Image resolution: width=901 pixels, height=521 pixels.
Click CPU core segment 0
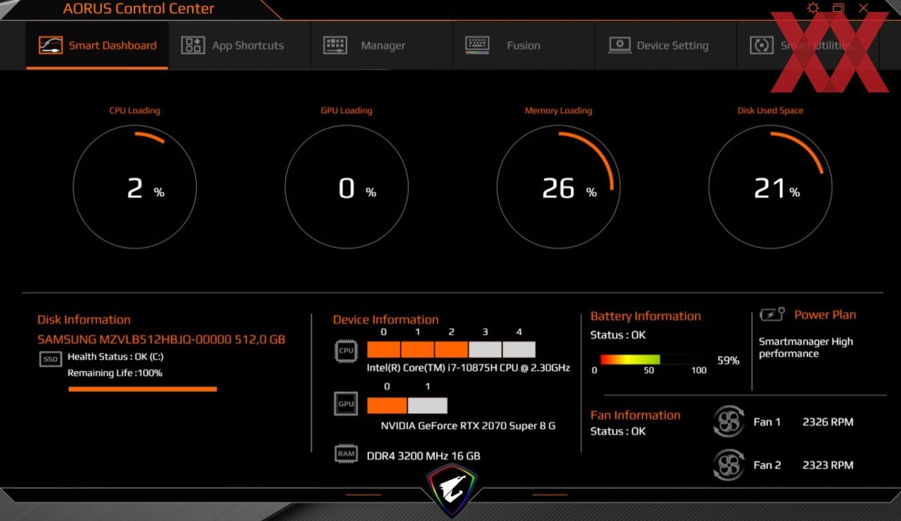tap(384, 350)
